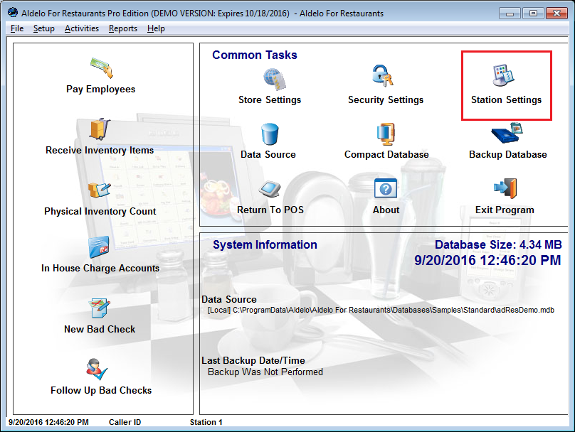Viewport: 575px width, 432px height.
Task: Click the Backup Database label
Action: coord(508,154)
